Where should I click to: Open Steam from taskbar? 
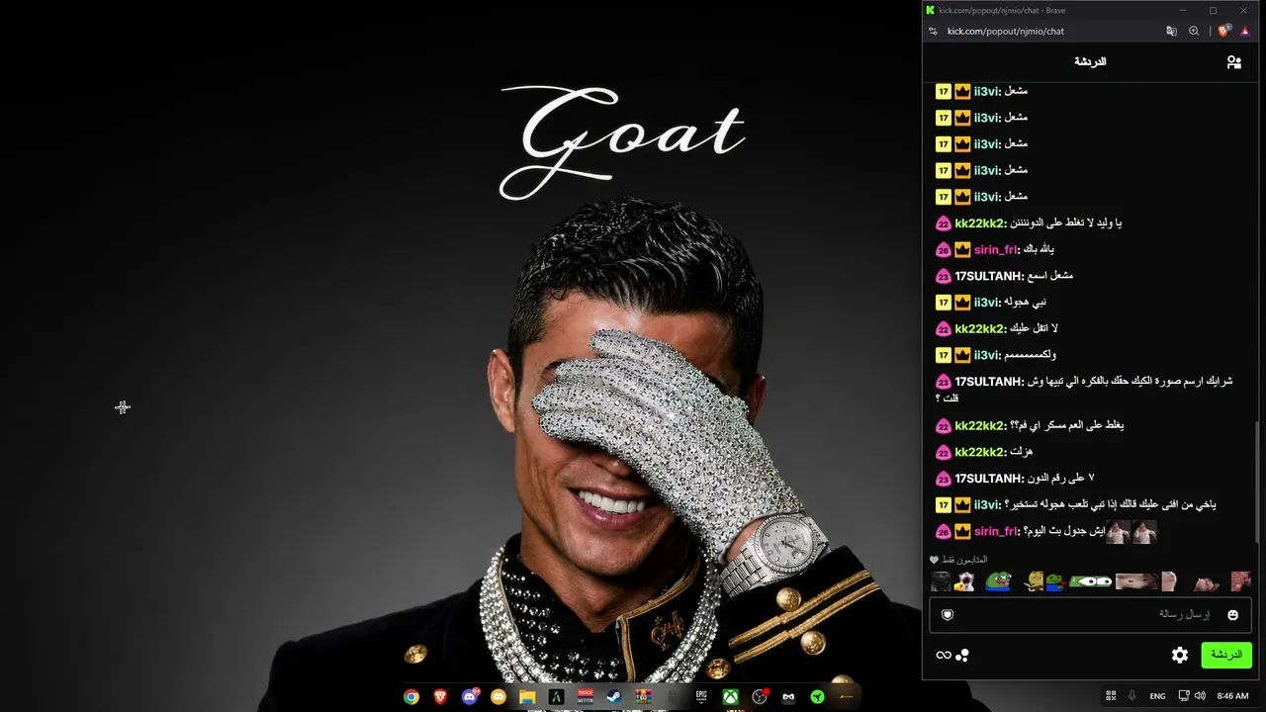[x=614, y=697]
